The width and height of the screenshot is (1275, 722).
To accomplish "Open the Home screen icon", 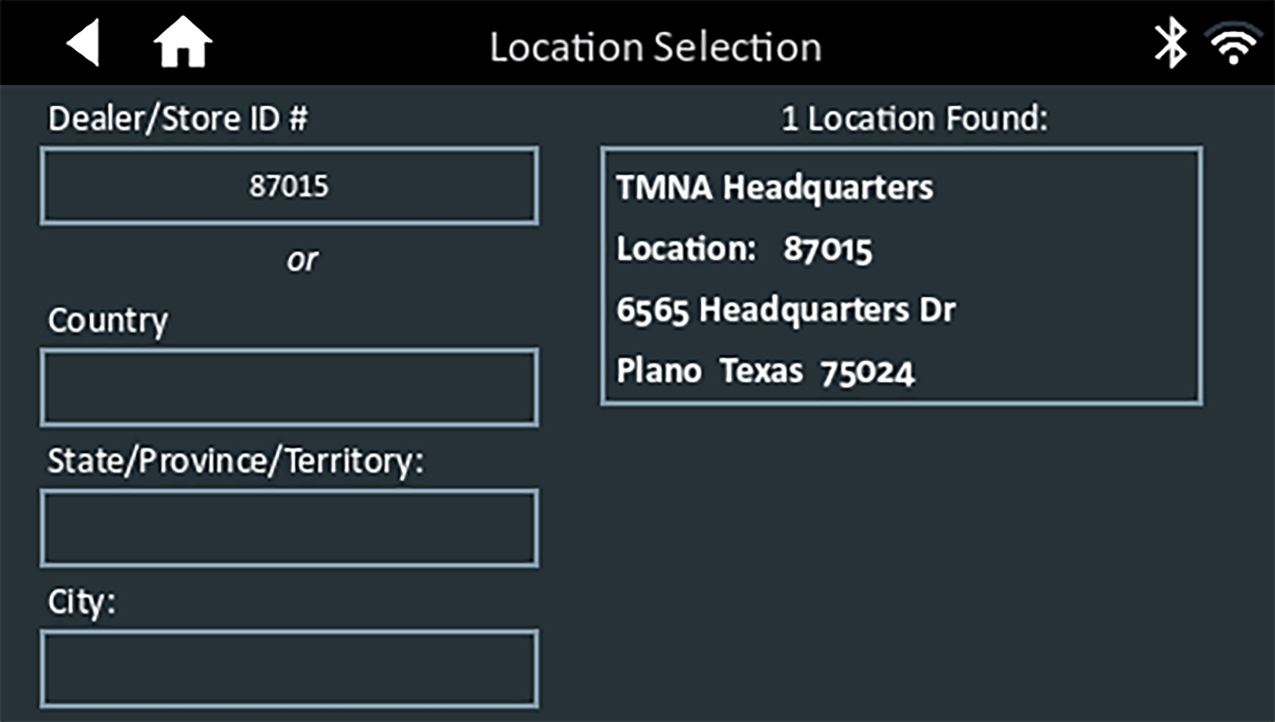I will pos(182,43).
